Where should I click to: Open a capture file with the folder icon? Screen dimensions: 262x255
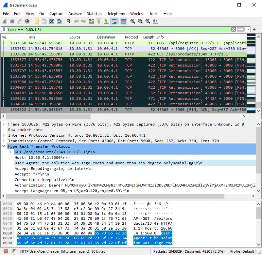pyautogui.click(x=37, y=21)
